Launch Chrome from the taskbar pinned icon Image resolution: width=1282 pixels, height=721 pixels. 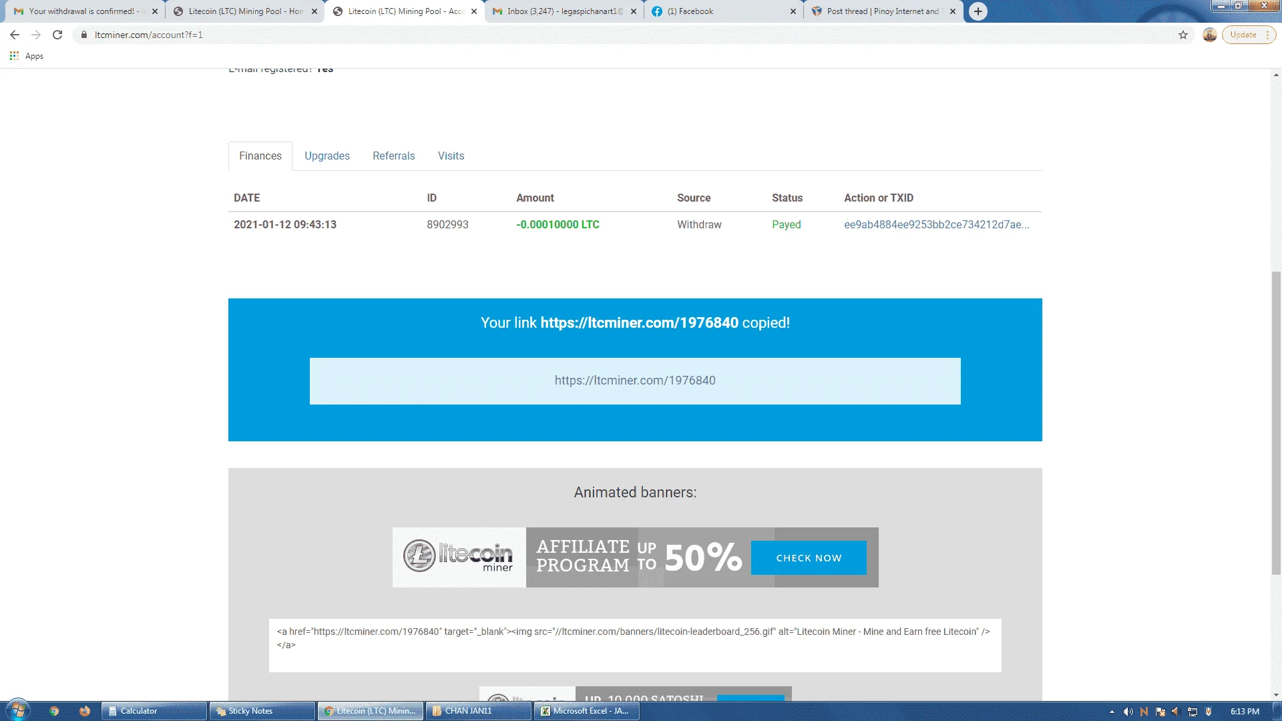[54, 711]
